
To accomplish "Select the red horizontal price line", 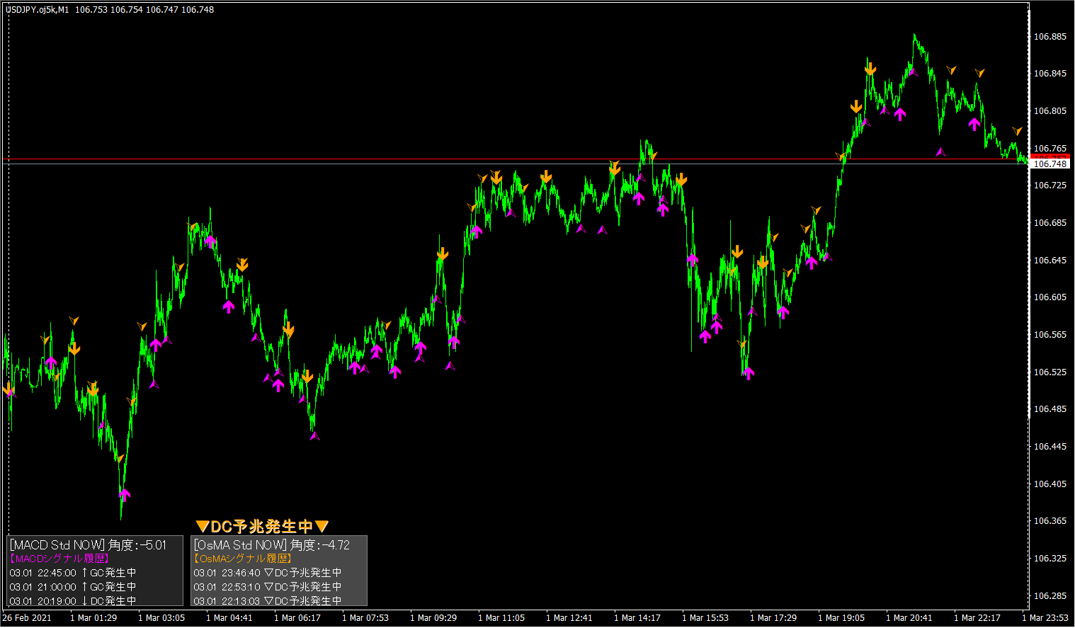I will click(517, 159).
